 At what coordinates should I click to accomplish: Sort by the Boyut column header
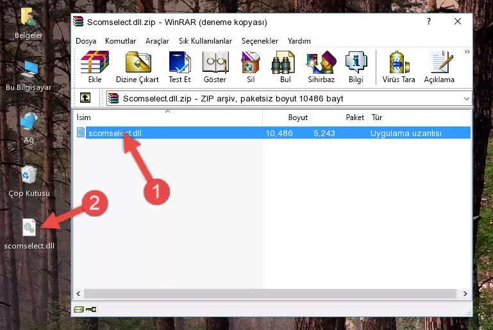pos(287,117)
